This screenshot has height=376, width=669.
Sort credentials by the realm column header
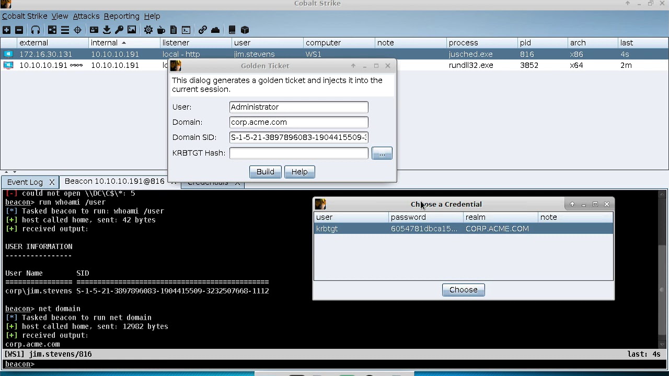coord(501,217)
